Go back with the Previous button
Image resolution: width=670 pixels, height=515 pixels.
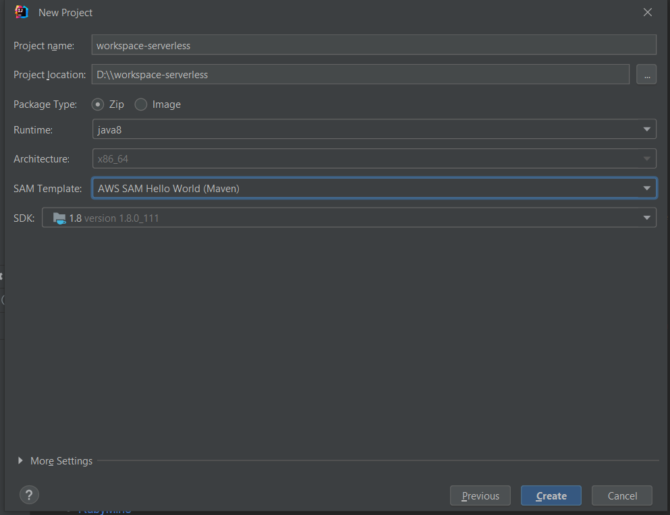click(480, 496)
